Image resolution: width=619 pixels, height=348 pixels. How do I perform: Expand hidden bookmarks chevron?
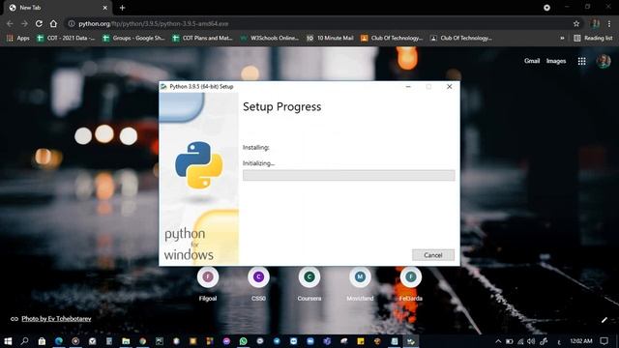562,38
